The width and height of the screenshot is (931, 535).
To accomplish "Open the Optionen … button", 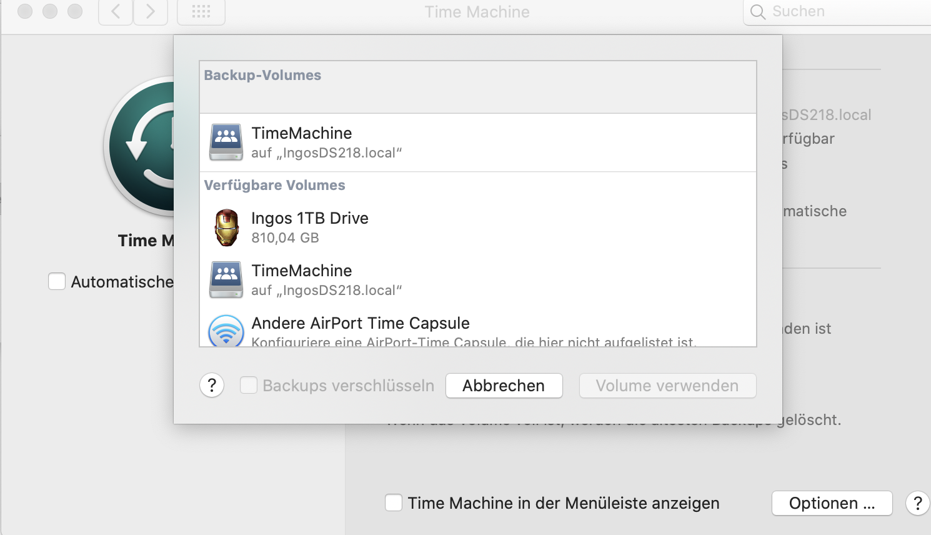I will 832,503.
